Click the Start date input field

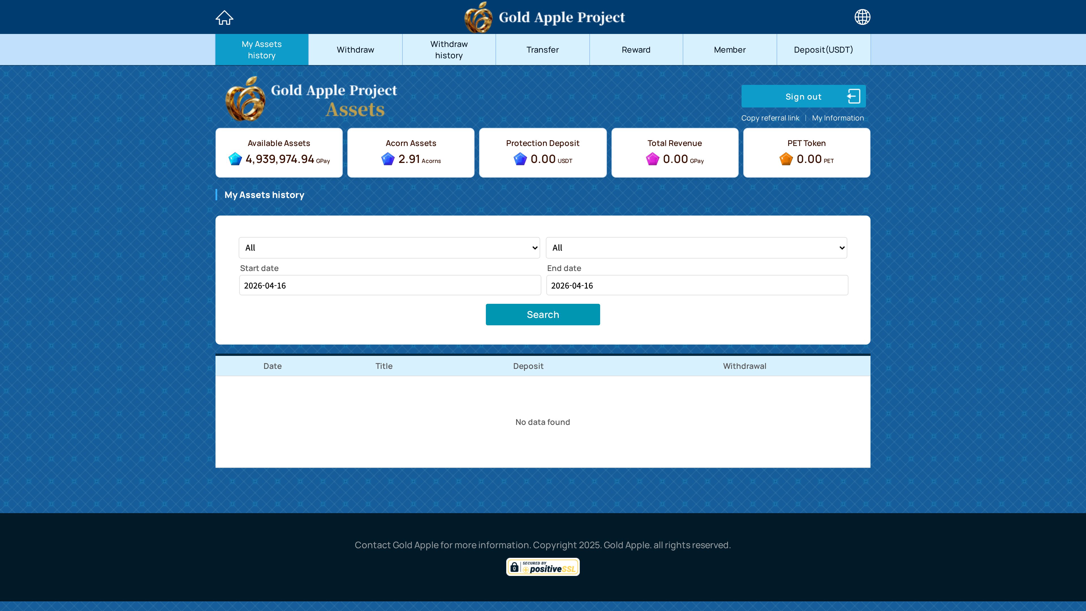390,285
